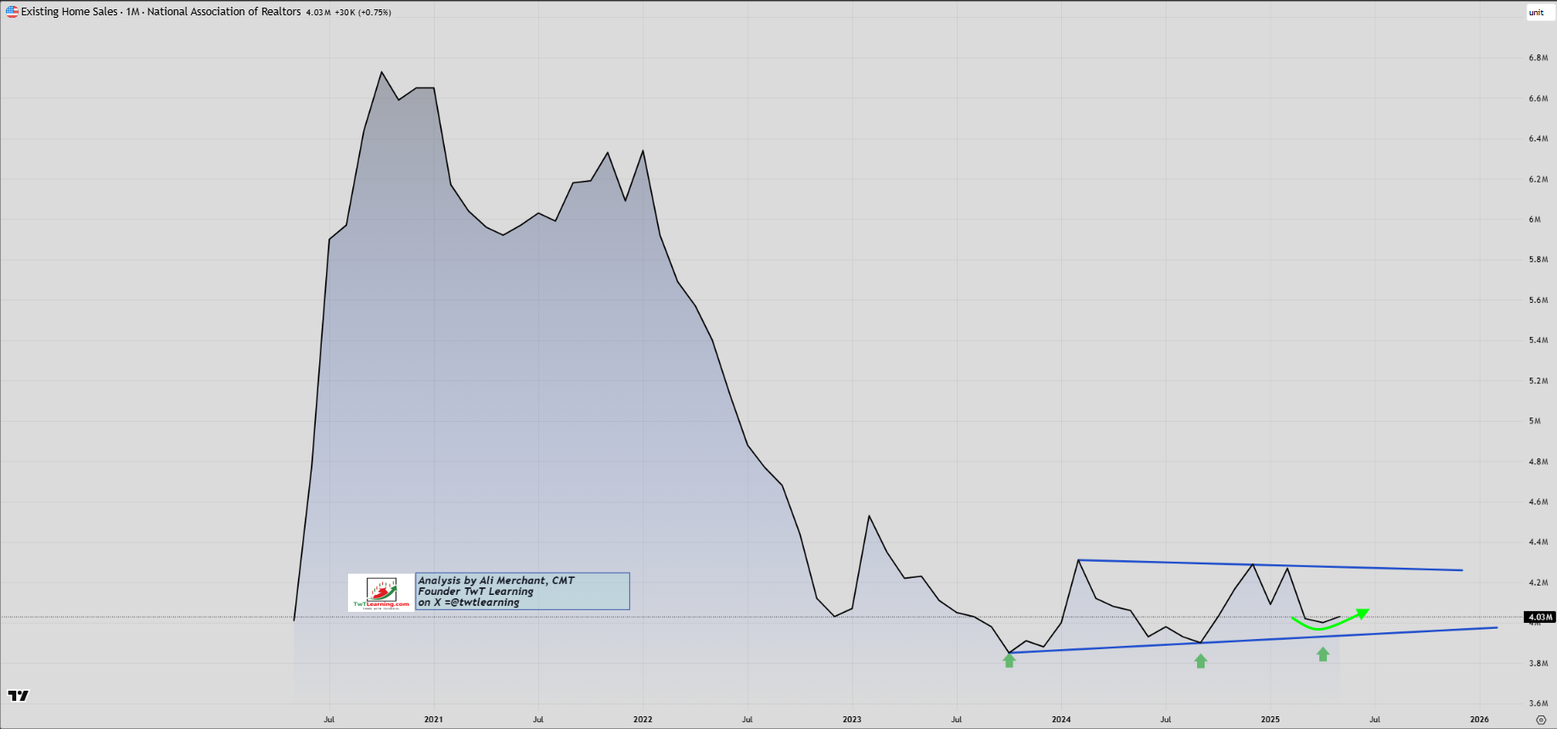Click the TwTLearning.com logo image
Screen dimensions: 1557x729
(381, 592)
